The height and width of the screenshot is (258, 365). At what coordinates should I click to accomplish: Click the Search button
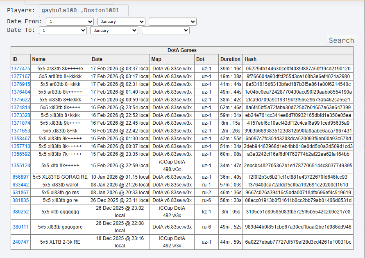pyautogui.click(x=341, y=40)
